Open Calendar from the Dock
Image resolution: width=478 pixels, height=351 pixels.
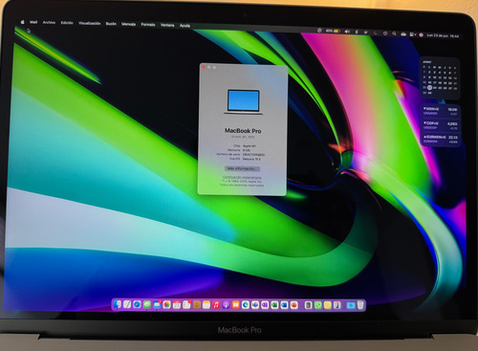pos(177,305)
